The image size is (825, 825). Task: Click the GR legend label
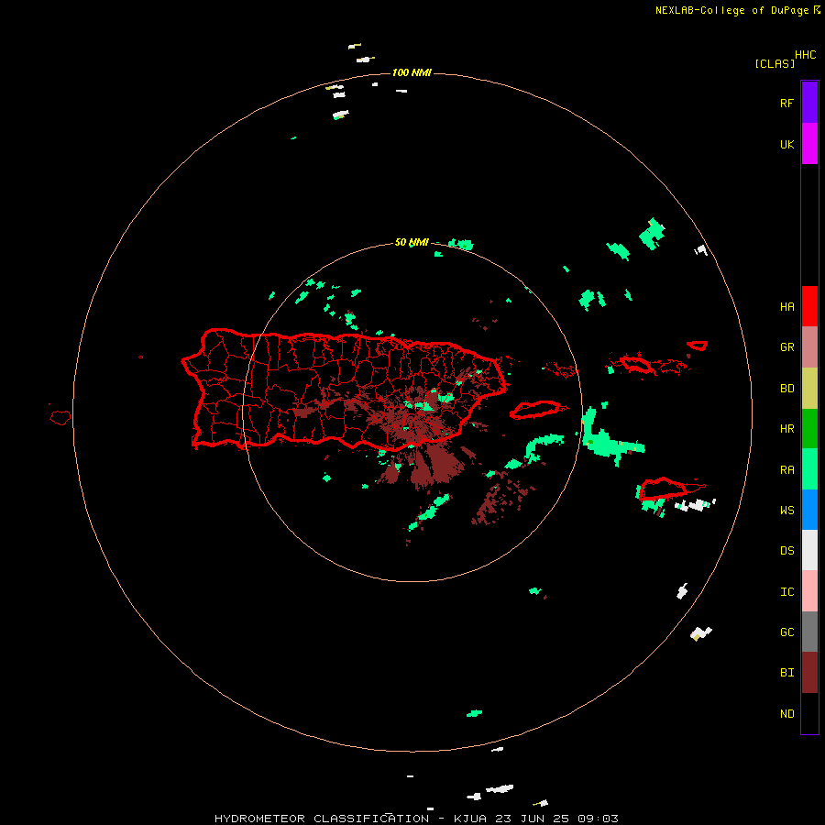pos(786,347)
